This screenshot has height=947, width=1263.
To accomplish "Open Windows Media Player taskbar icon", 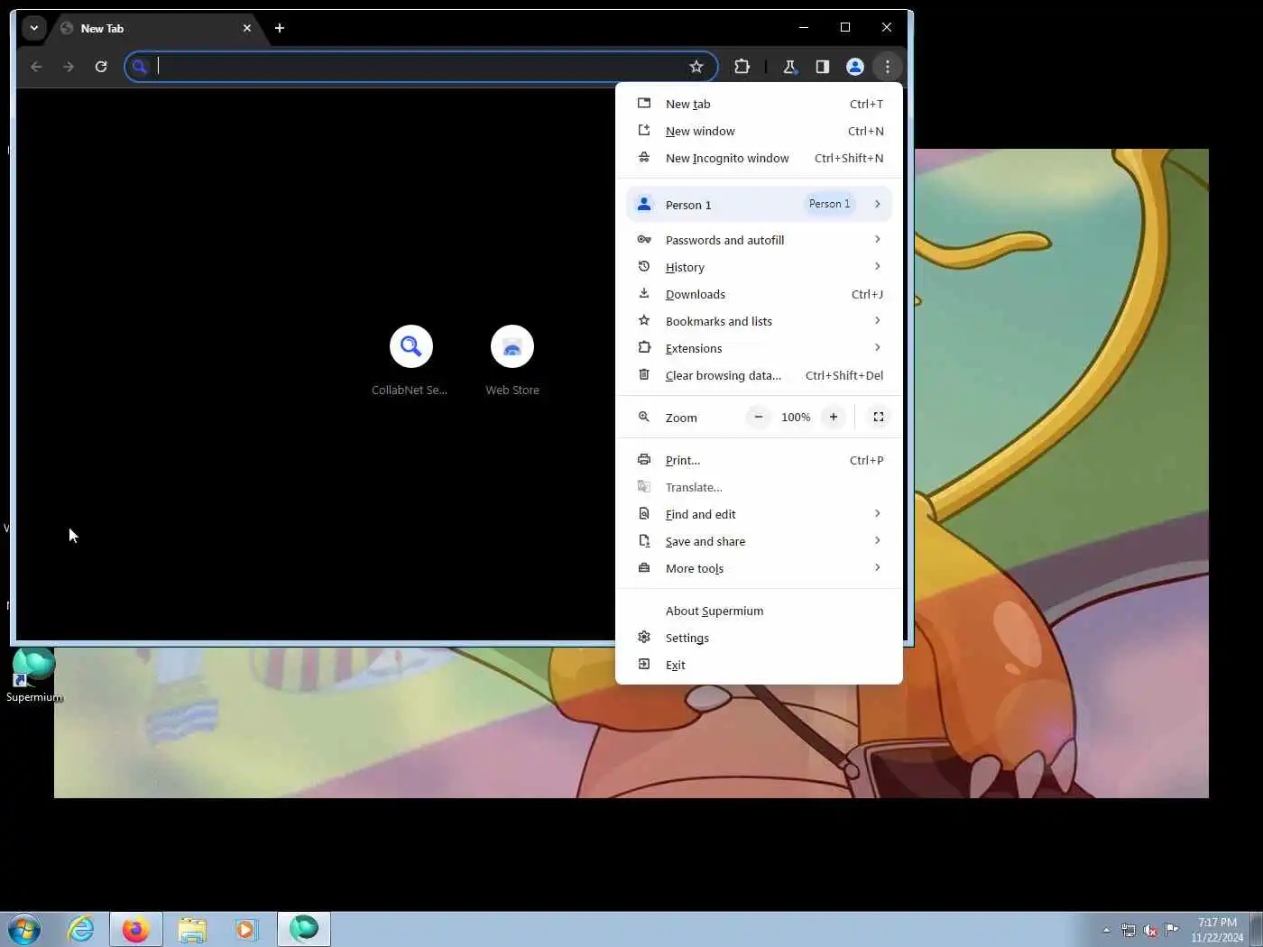I will pos(246,929).
